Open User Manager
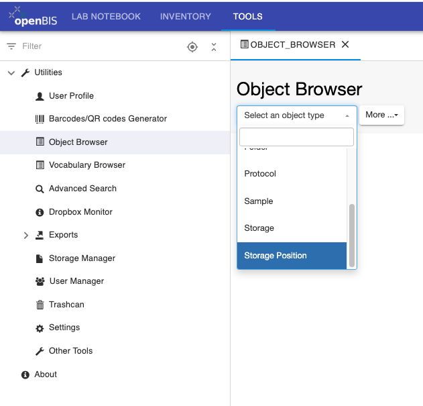 [76, 281]
